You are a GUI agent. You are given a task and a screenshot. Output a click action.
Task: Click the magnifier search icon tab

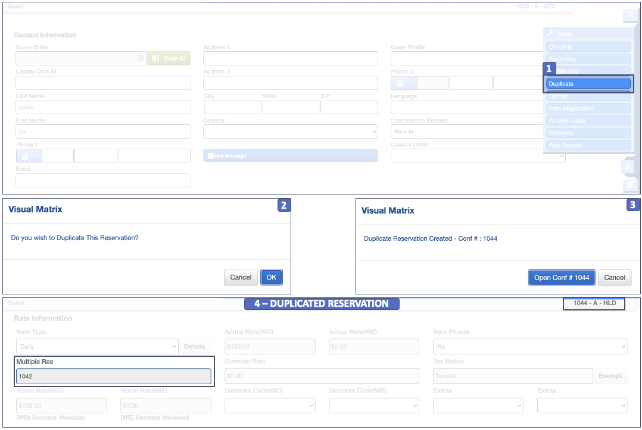(x=630, y=15)
